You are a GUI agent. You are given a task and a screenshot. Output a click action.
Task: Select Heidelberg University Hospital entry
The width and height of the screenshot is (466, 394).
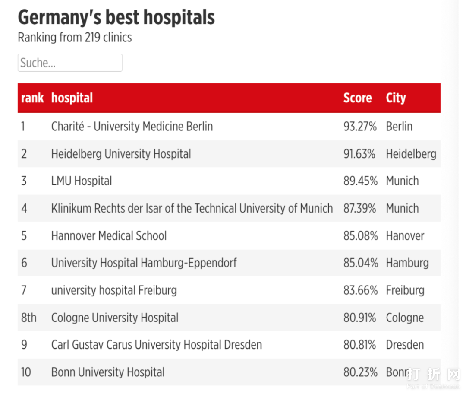[121, 154]
